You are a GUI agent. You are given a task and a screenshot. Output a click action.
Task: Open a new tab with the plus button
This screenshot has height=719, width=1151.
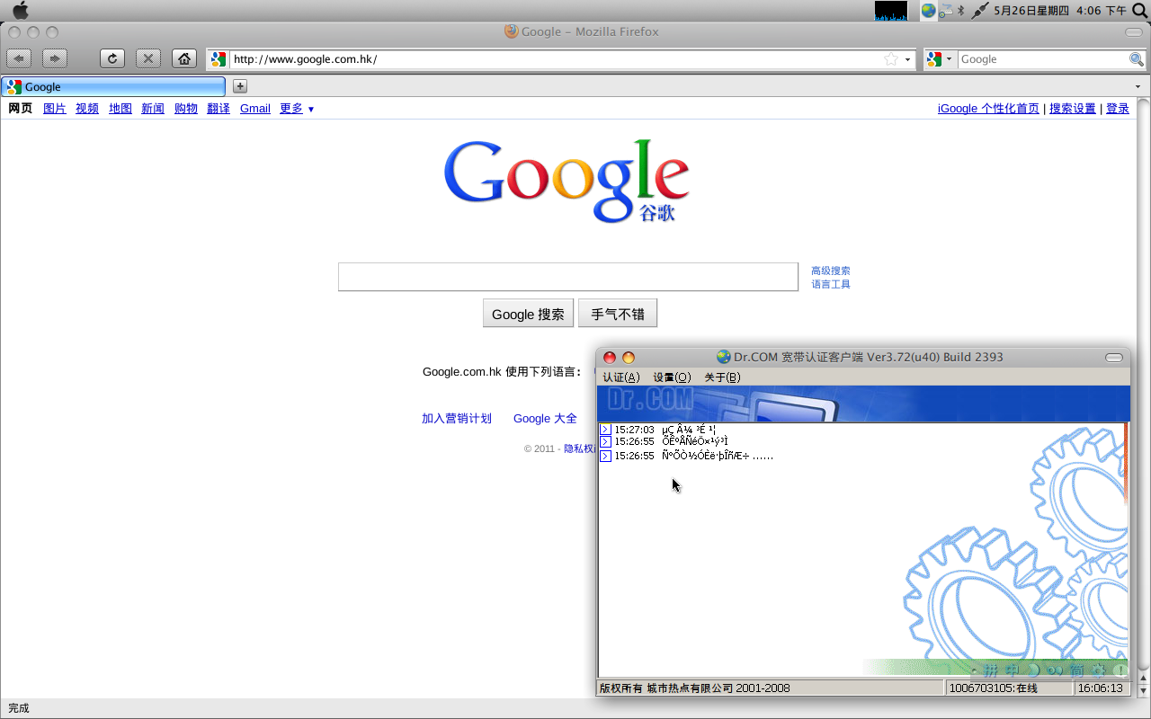[x=240, y=86]
